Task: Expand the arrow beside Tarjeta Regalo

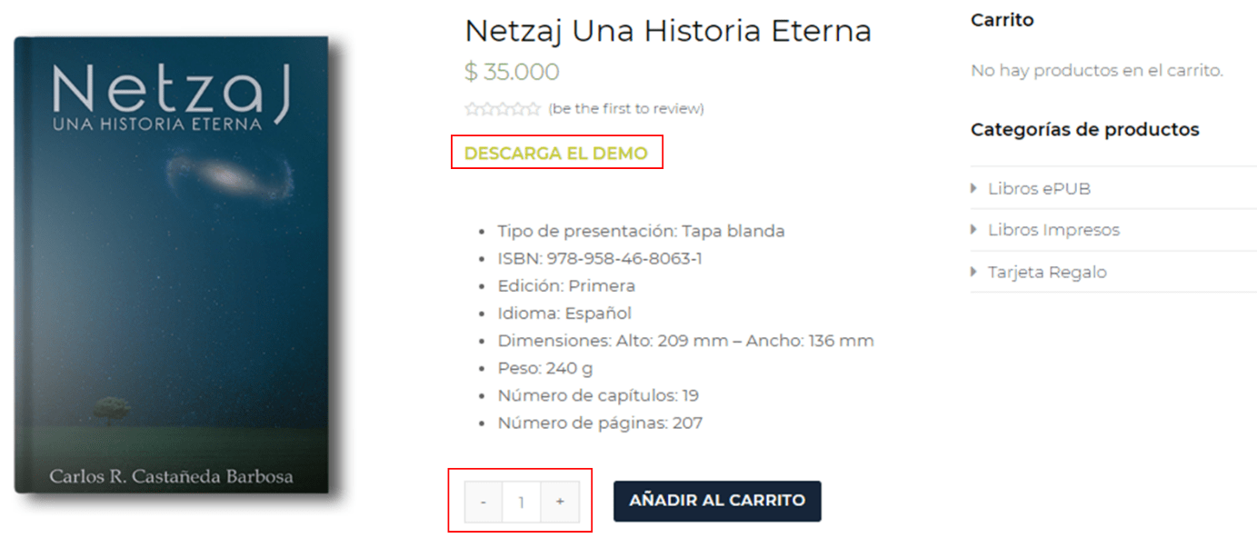Action: 976,272
